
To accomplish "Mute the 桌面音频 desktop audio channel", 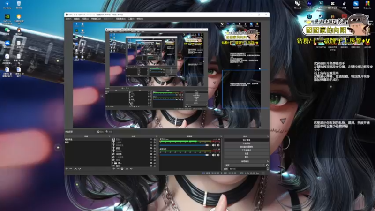I will [x=214, y=155].
